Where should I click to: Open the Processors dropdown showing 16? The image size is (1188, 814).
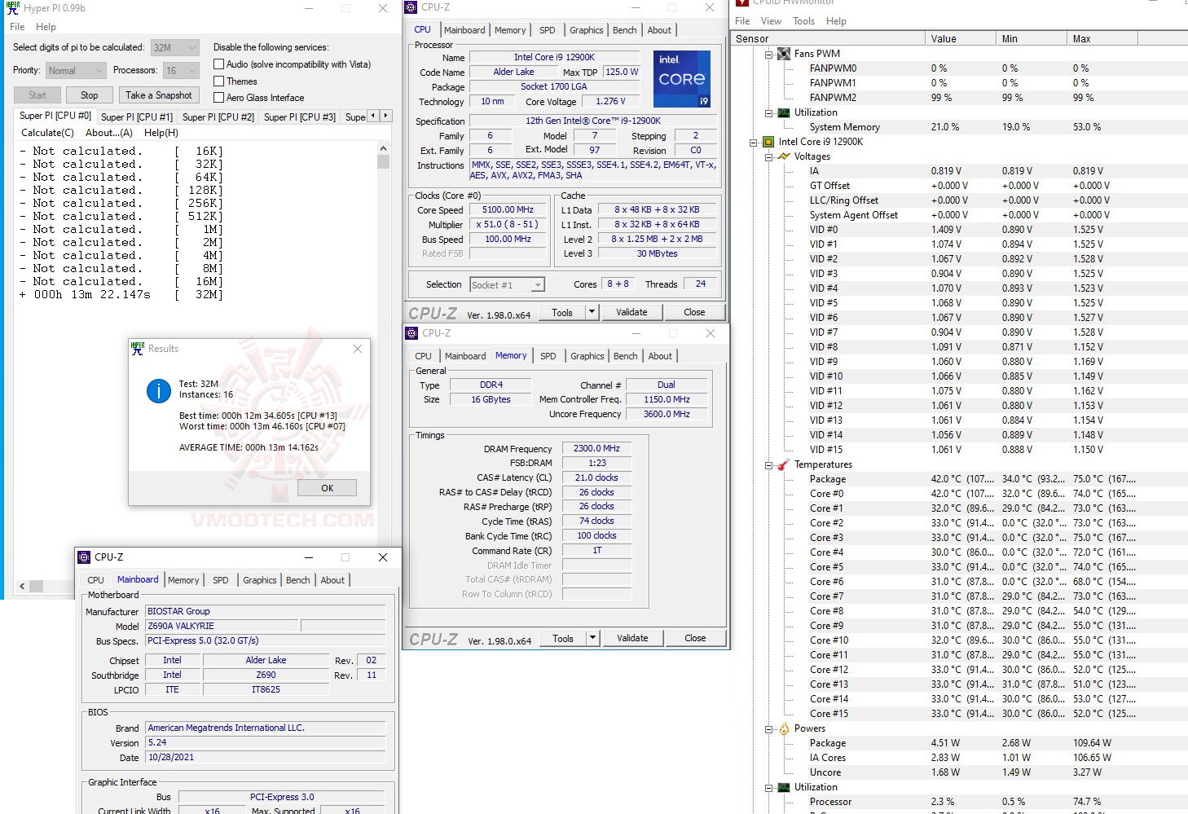pyautogui.click(x=181, y=71)
